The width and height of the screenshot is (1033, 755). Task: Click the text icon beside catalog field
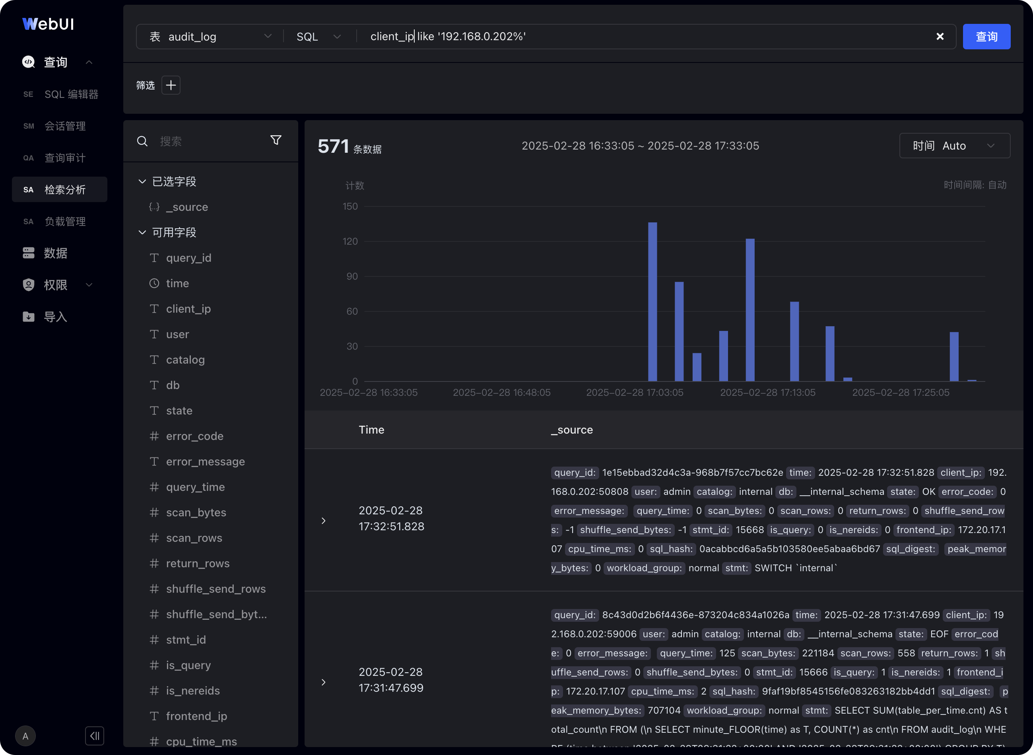pyautogui.click(x=154, y=360)
